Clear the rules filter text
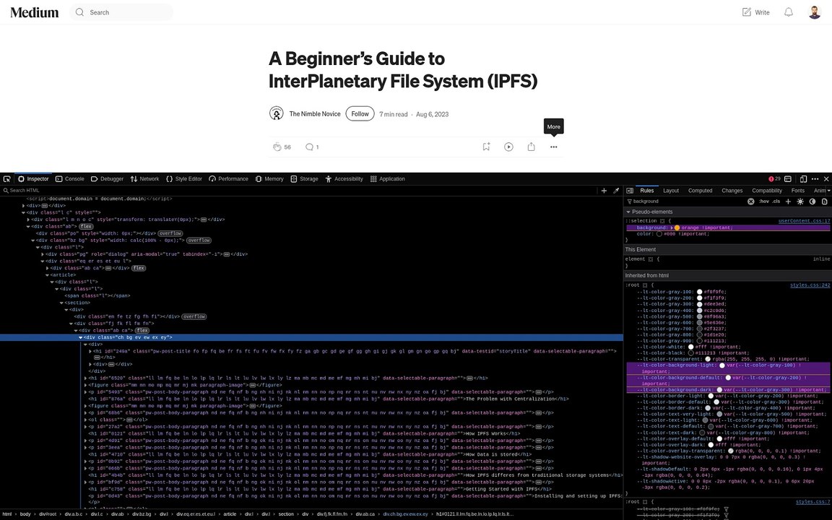This screenshot has width=832, height=520. 751,201
